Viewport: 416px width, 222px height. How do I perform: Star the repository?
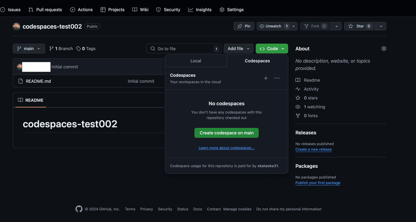(359, 26)
